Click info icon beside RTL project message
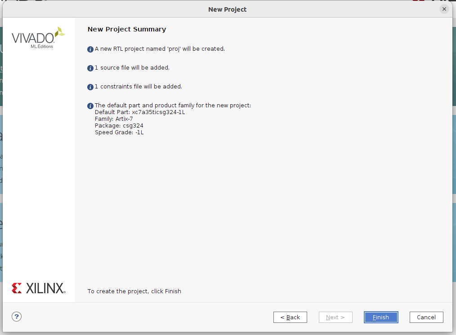The width and height of the screenshot is (456, 335). pyautogui.click(x=90, y=49)
